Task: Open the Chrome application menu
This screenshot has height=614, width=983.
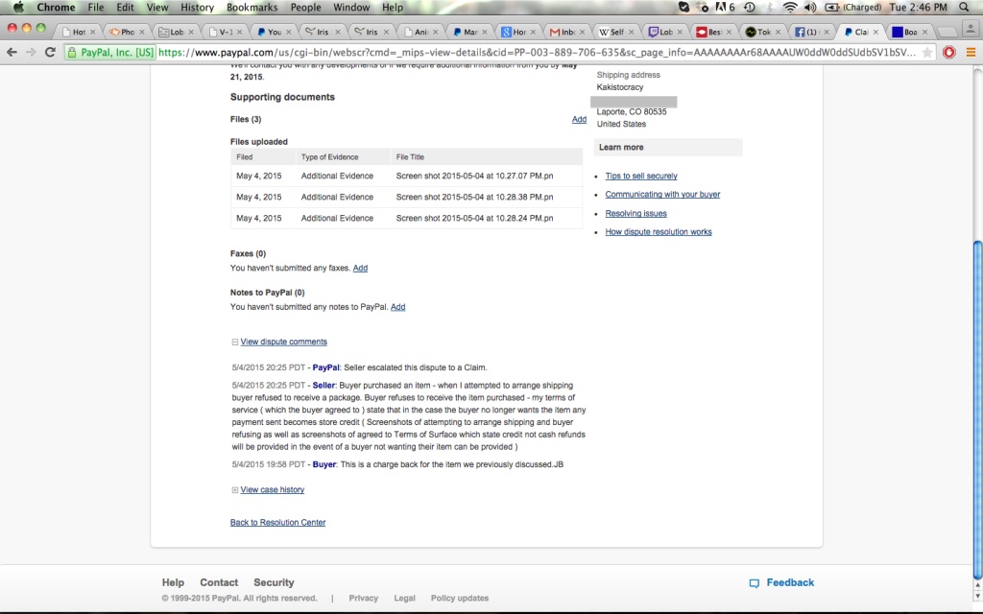Action: [x=56, y=8]
